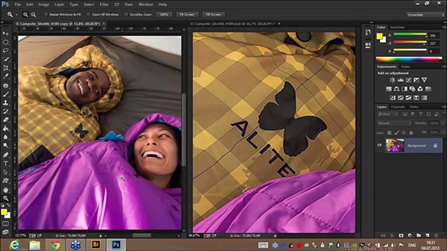Image resolution: width=447 pixels, height=251 pixels.
Task: Open the Adjustments panel flyout menu
Action: tap(444, 67)
